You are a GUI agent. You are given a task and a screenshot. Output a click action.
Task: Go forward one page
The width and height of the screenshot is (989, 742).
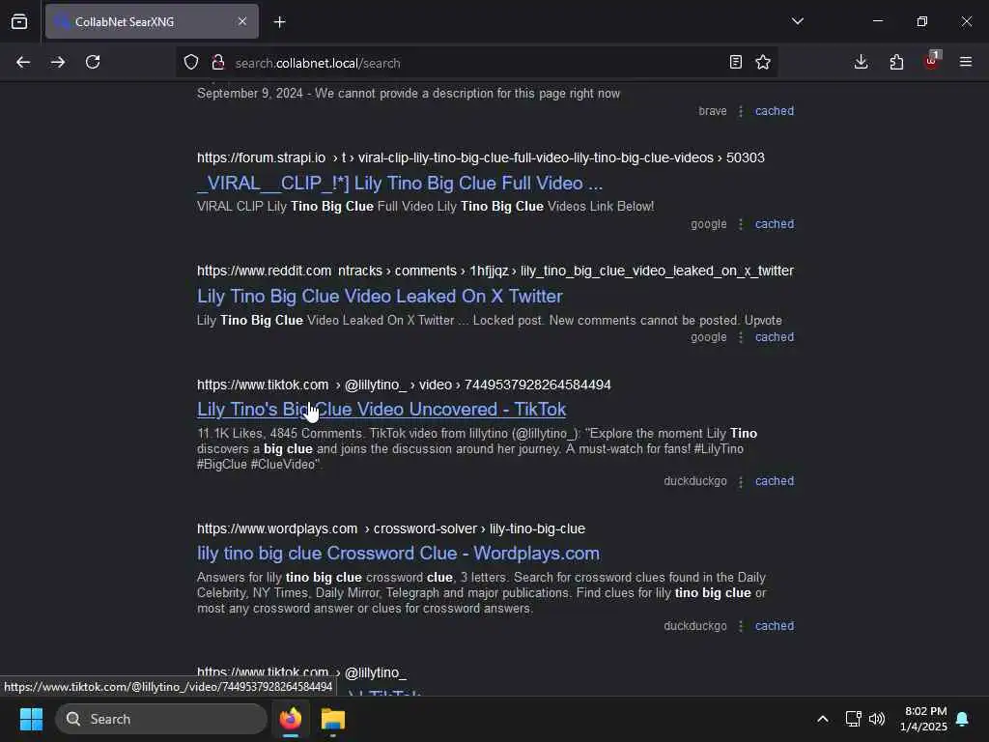pos(58,63)
